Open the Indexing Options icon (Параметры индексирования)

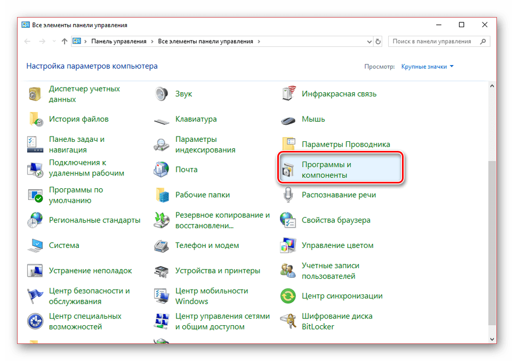coord(161,145)
